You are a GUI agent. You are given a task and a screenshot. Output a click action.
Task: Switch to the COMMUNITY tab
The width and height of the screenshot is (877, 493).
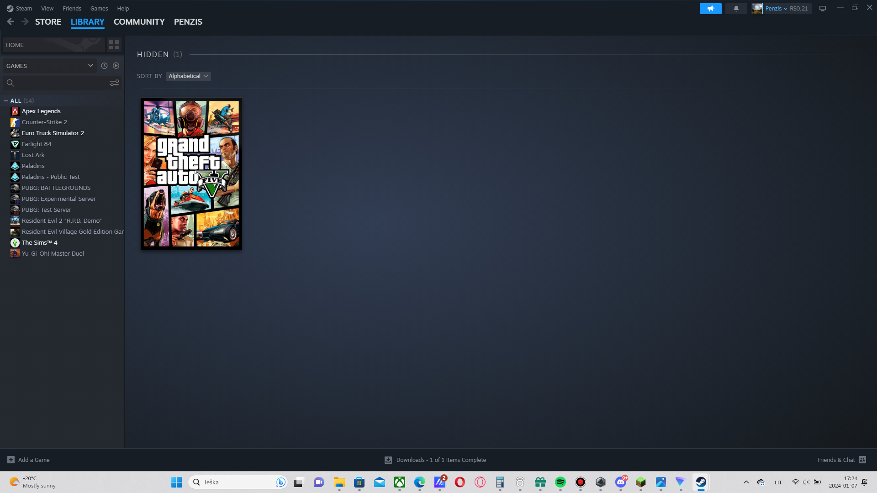tap(139, 22)
